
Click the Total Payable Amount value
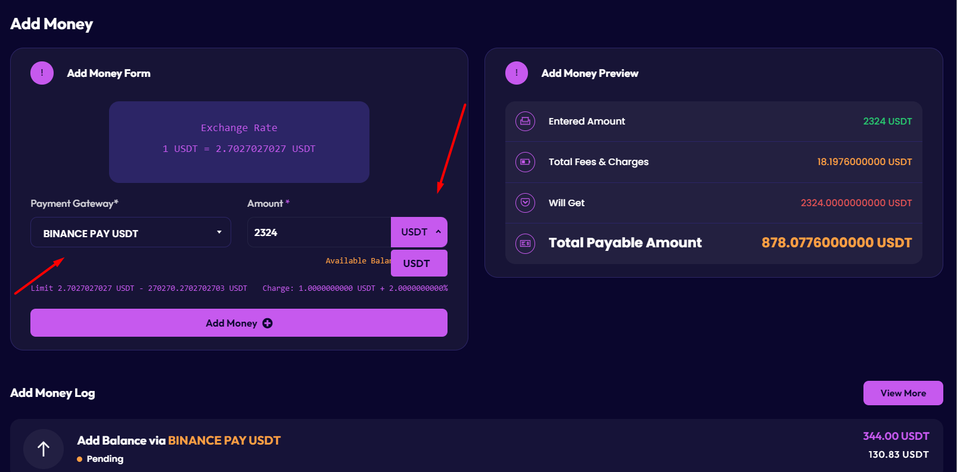[836, 243]
